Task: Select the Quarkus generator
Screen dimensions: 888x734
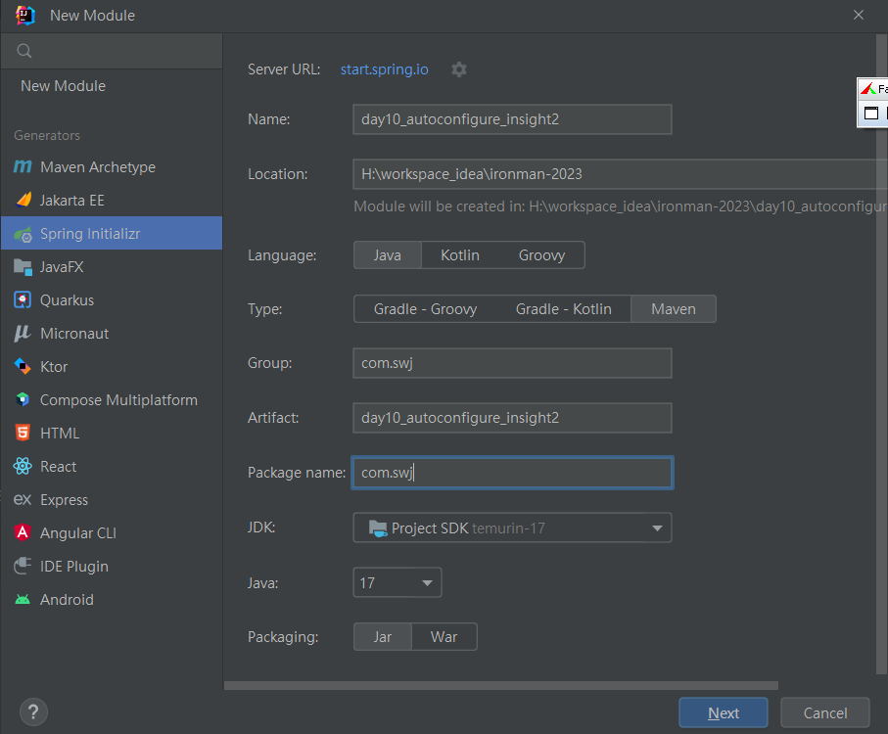Action: 112,299
